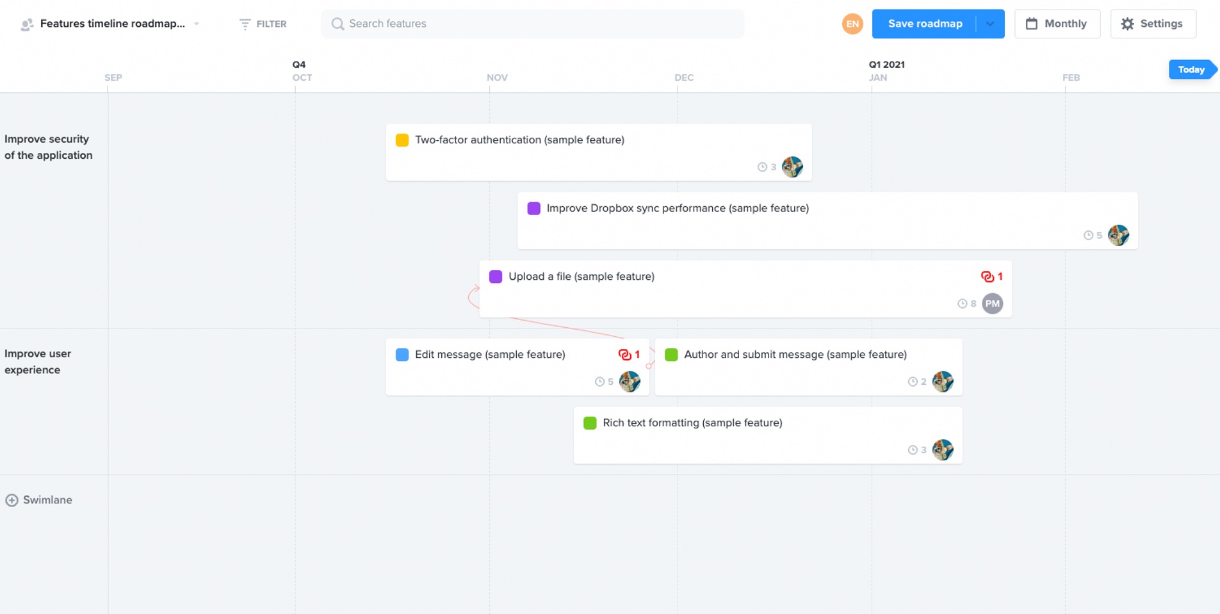Open the Save roadmap dropdown arrow

(x=990, y=24)
